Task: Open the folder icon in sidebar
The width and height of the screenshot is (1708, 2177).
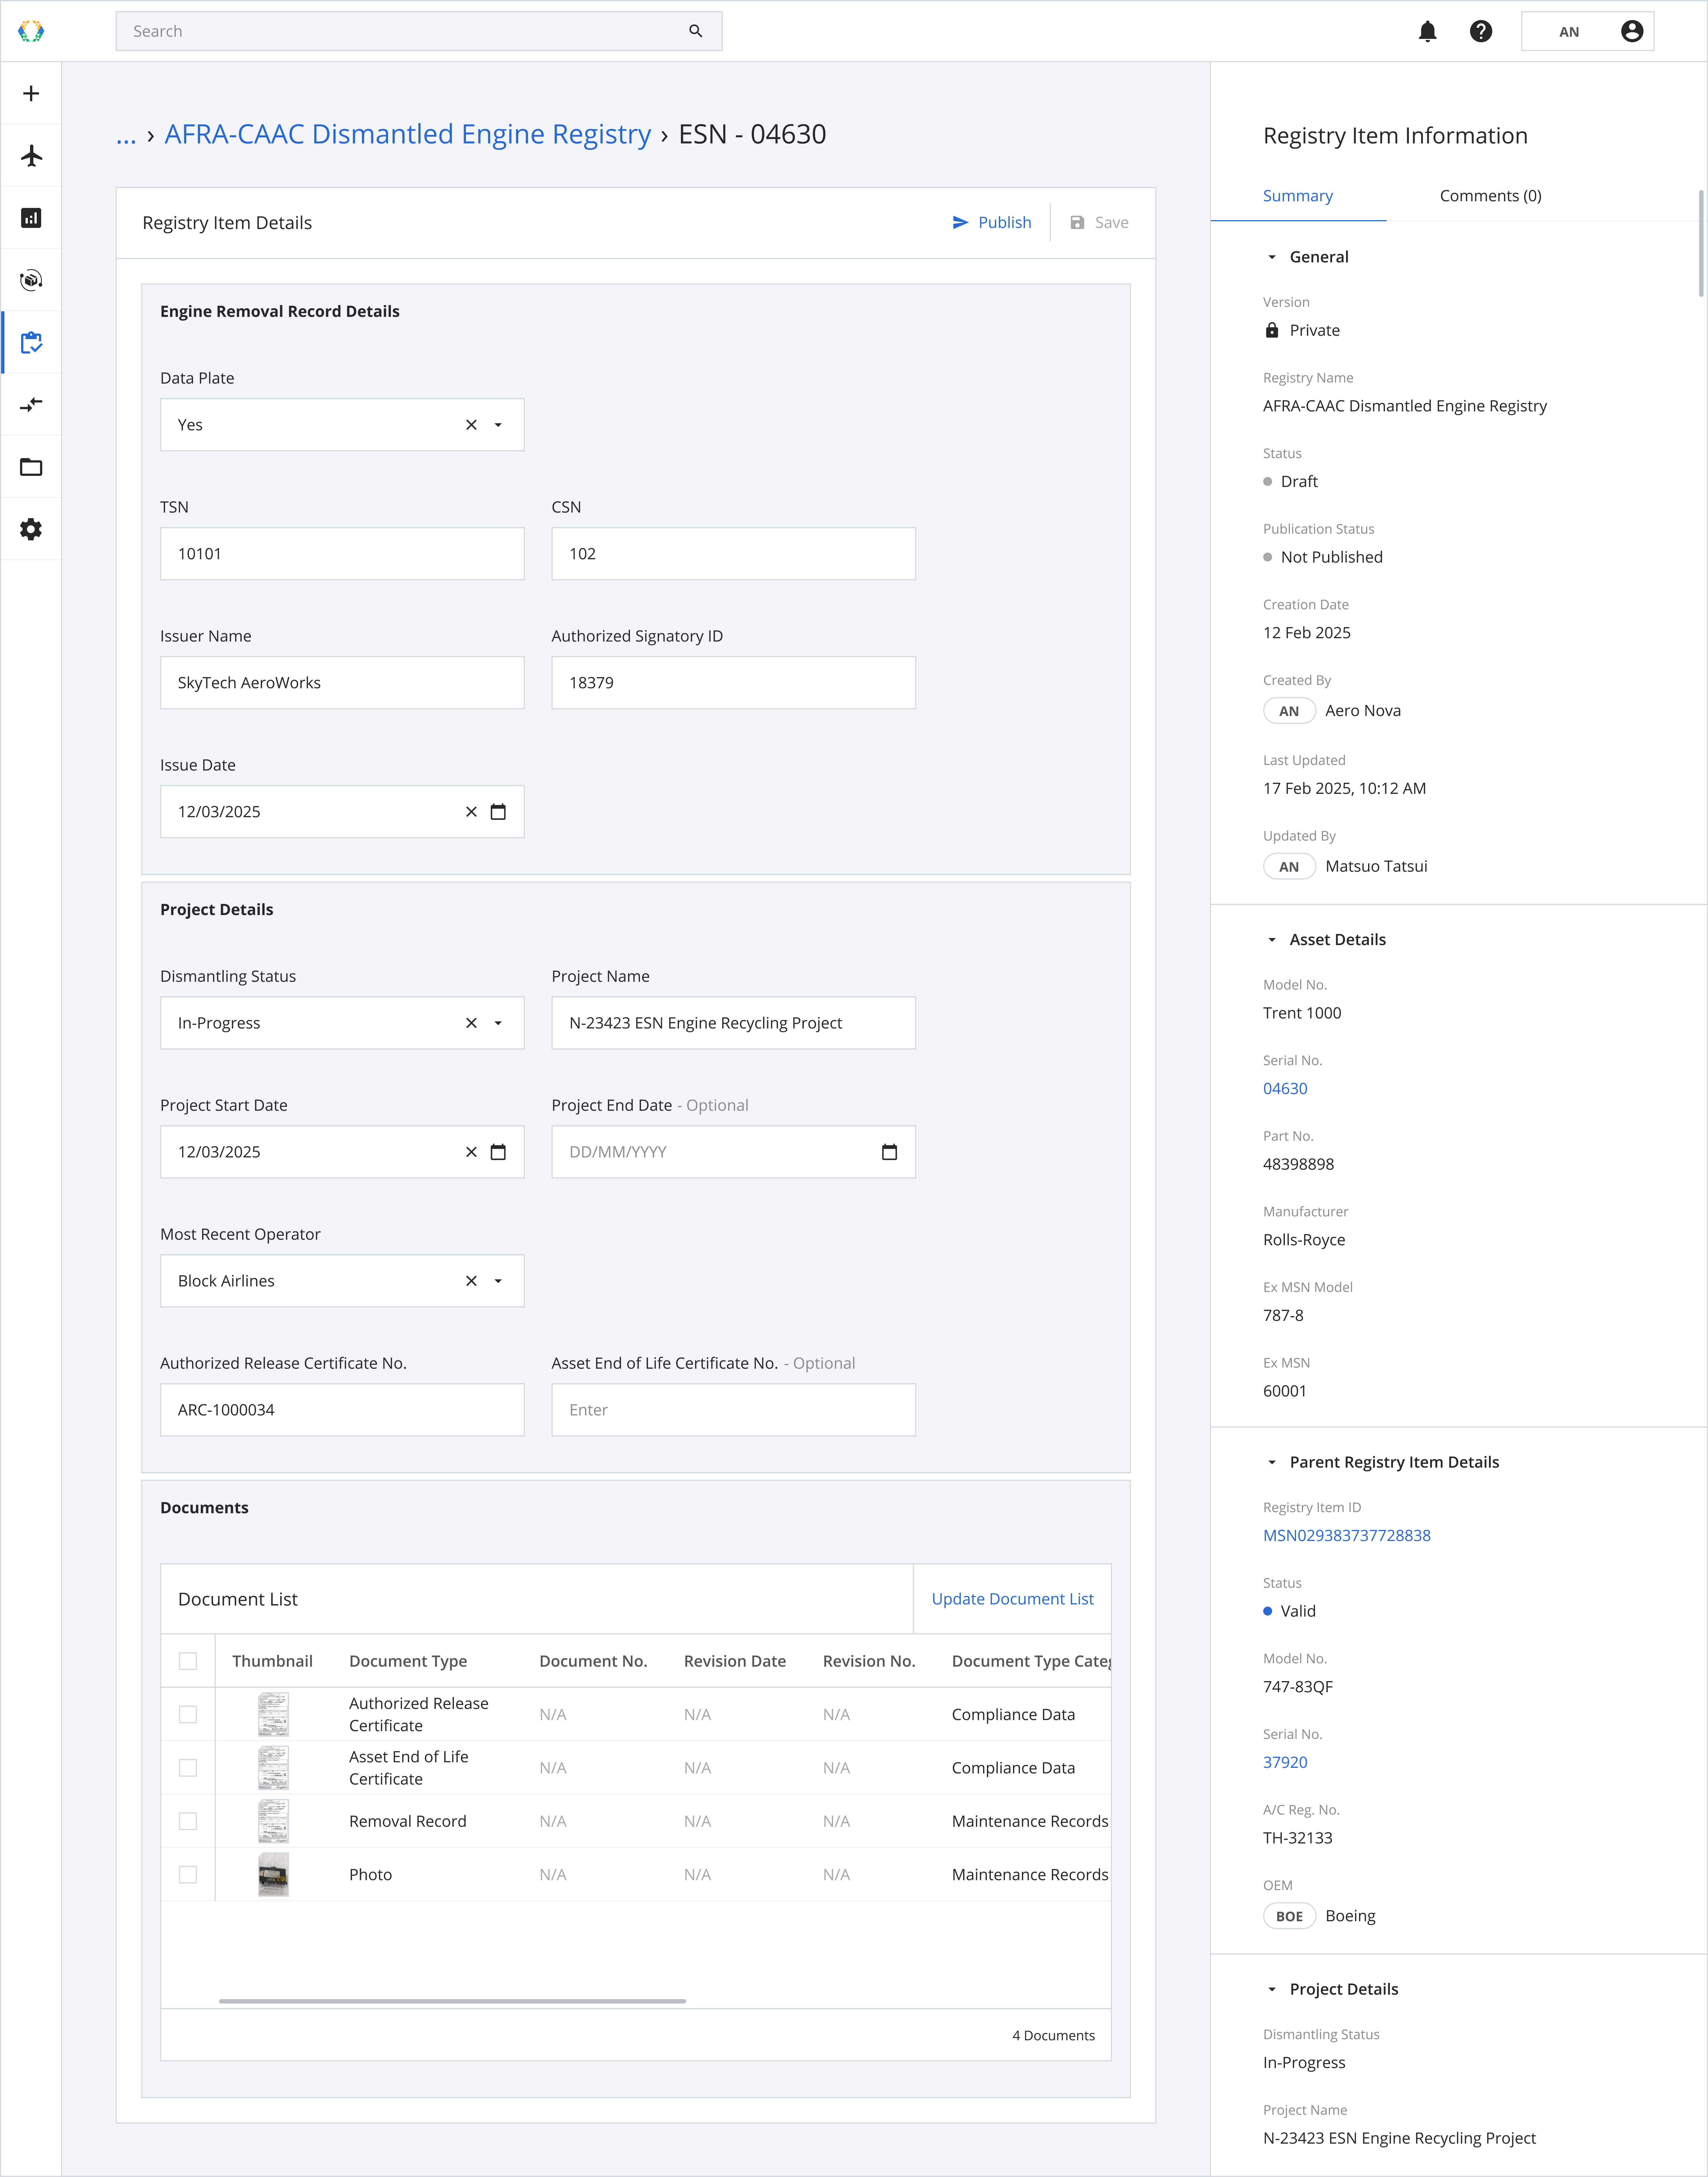Action: (31, 467)
